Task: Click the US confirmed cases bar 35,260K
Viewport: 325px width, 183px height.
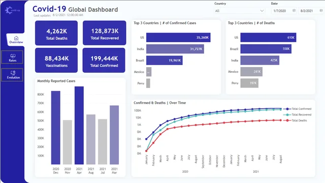Action: pyautogui.click(x=178, y=38)
